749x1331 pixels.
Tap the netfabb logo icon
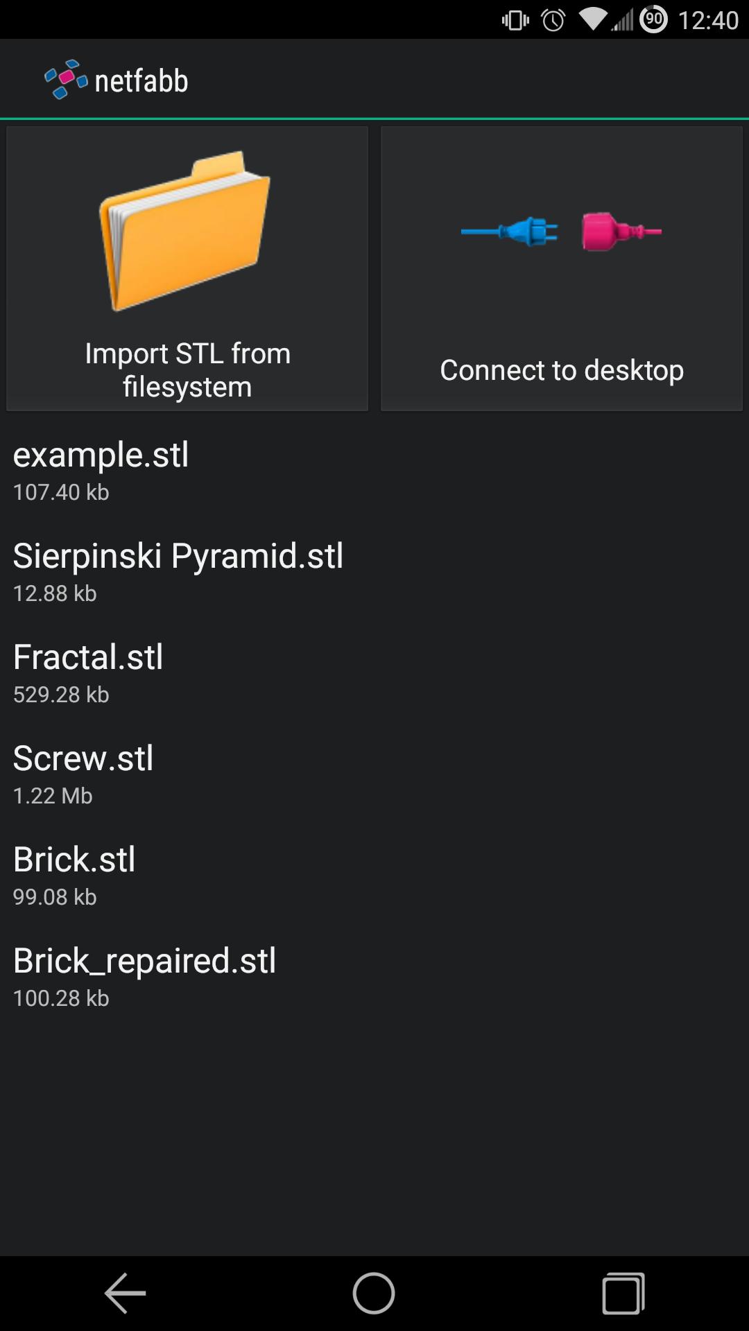(66, 80)
